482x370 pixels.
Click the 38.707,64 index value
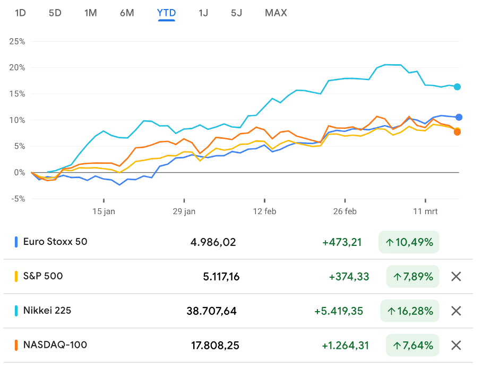[x=211, y=311]
